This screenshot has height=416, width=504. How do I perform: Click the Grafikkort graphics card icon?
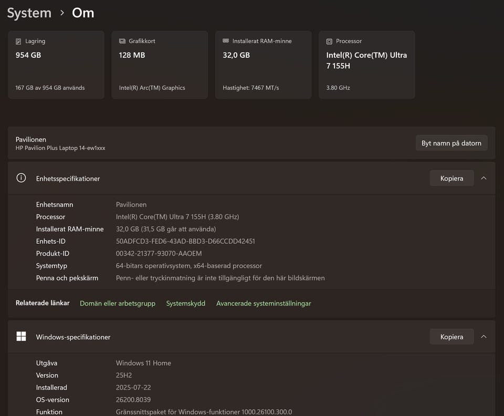click(122, 41)
